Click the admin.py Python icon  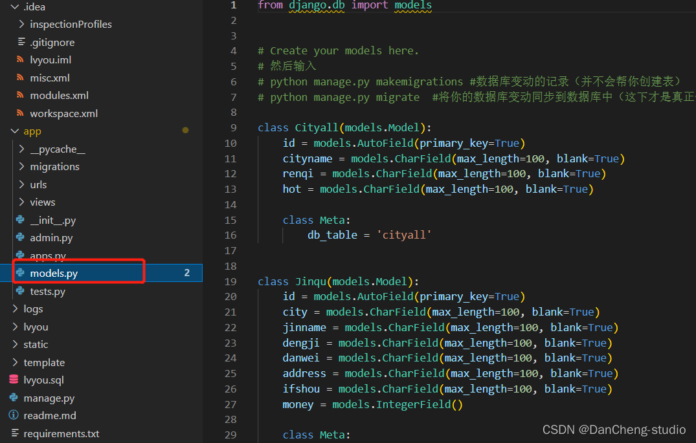point(20,237)
